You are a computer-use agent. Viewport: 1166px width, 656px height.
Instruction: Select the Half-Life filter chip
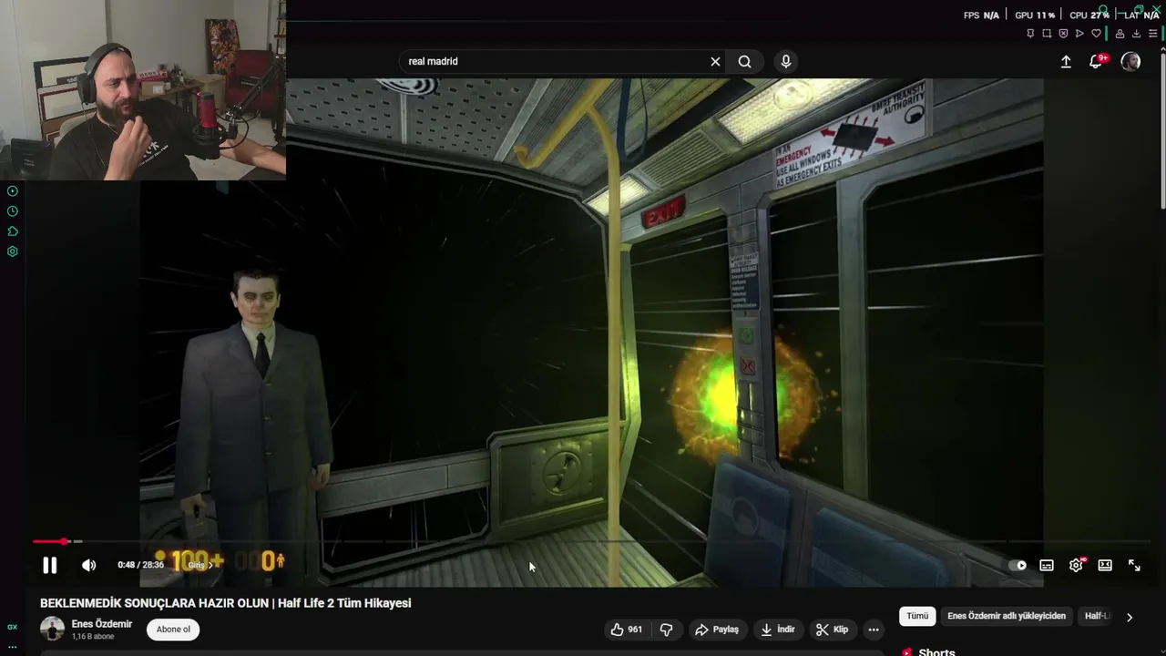(x=1097, y=616)
